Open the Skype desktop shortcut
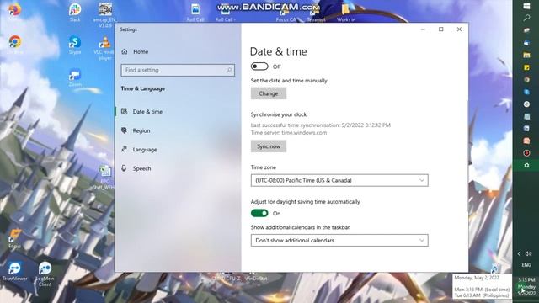The width and height of the screenshot is (539, 303). (x=75, y=45)
